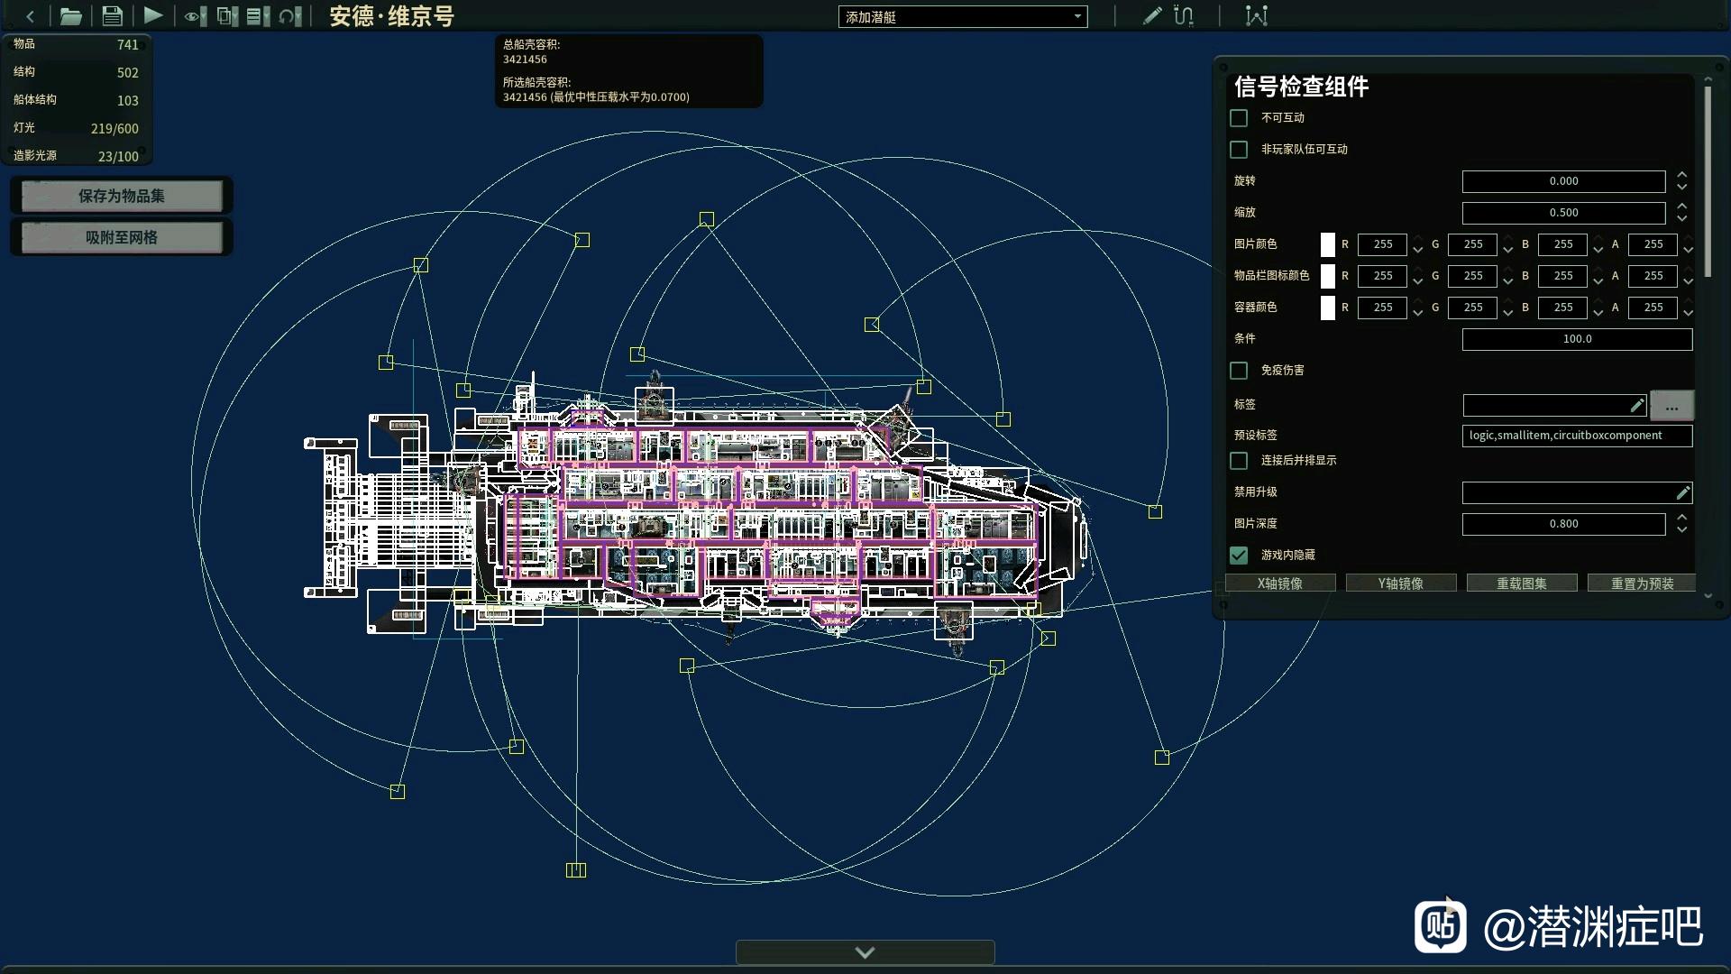Screen dimensions: 1731x974
Task: Click 图片颜色 B value field
Action: (x=1562, y=244)
